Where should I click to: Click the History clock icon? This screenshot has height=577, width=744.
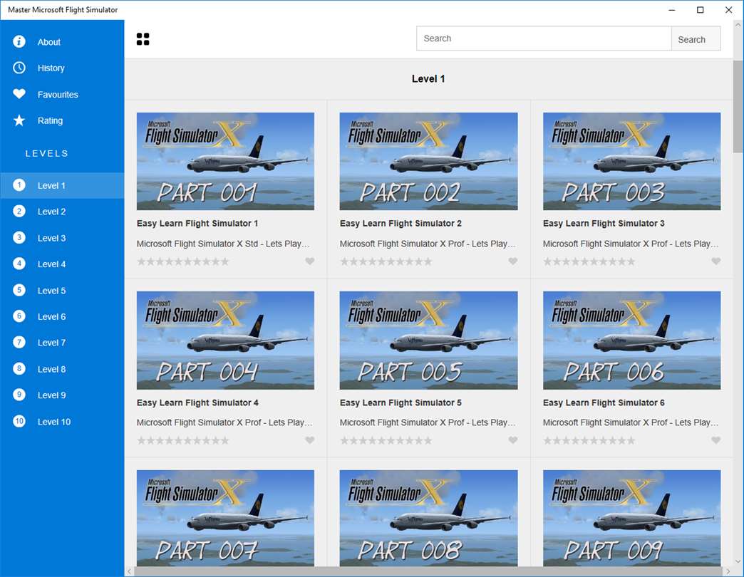[x=19, y=68]
